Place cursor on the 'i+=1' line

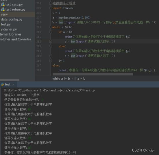[x=62, y=61]
